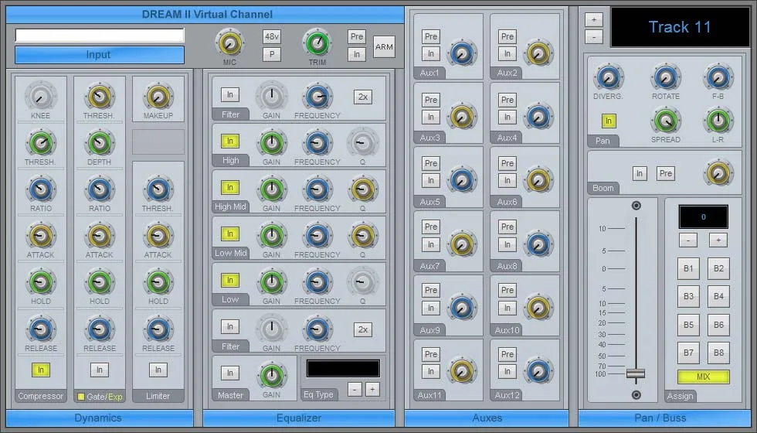Click the top Filter 2x button

click(x=362, y=97)
